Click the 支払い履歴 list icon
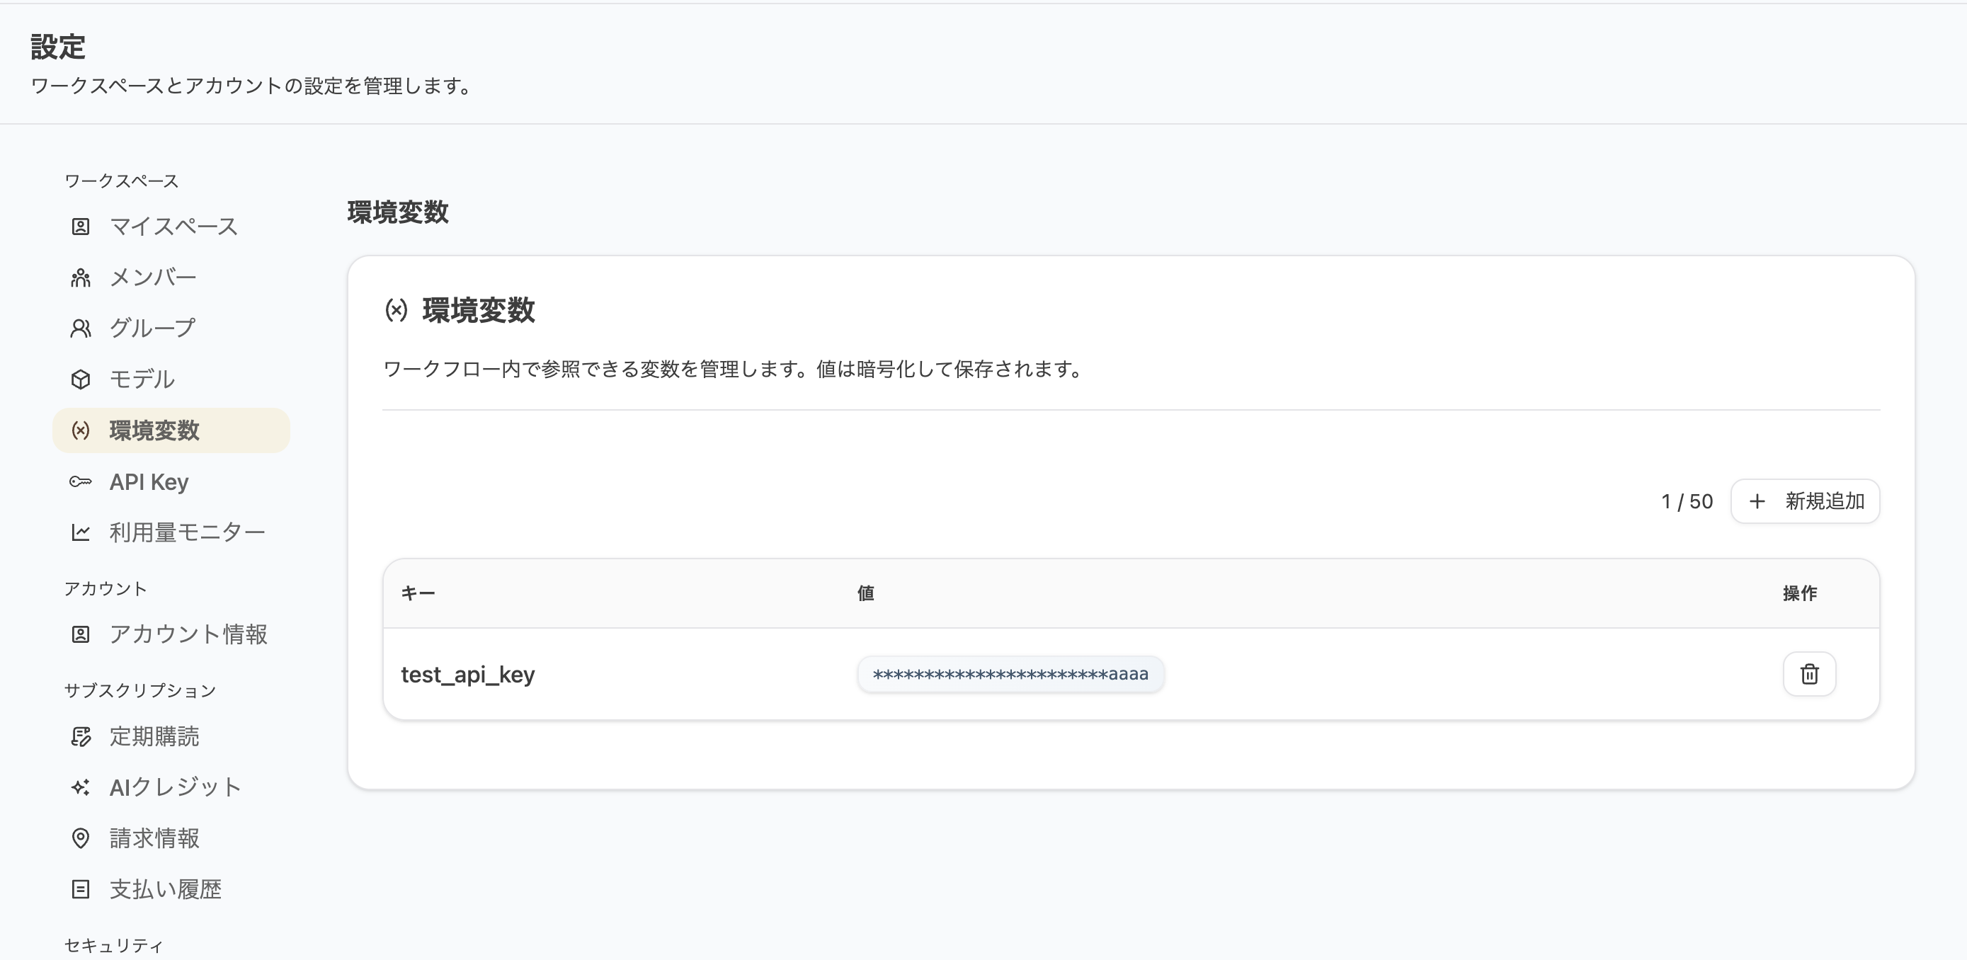 (x=80, y=890)
